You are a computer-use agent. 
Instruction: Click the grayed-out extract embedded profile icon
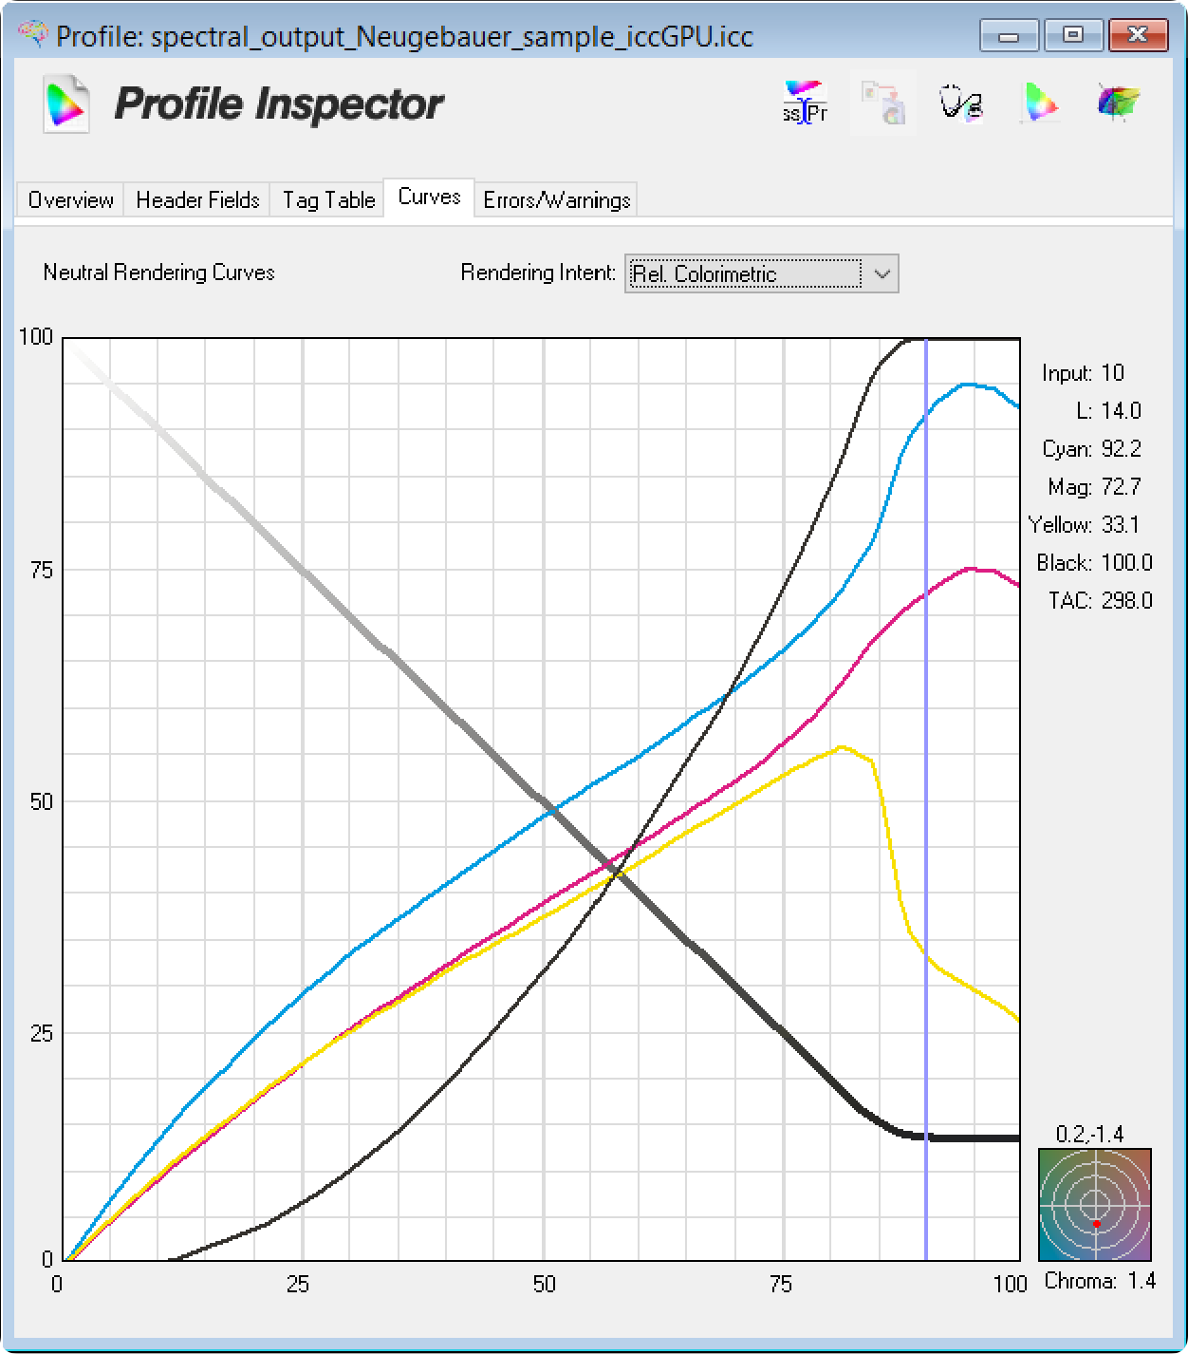[x=882, y=103]
